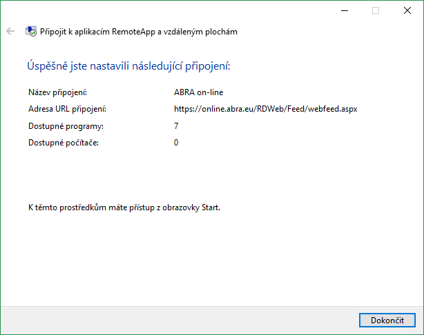Click the maximize window button
Image resolution: width=424 pixels, height=335 pixels.
point(376,10)
